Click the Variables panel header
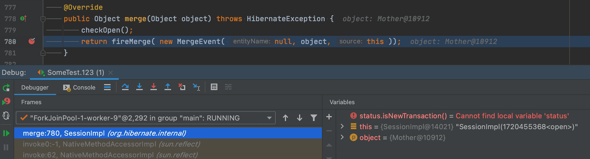 click(342, 102)
